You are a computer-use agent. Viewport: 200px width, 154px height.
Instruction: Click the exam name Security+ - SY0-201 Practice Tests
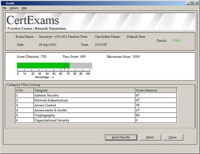click(x=63, y=37)
